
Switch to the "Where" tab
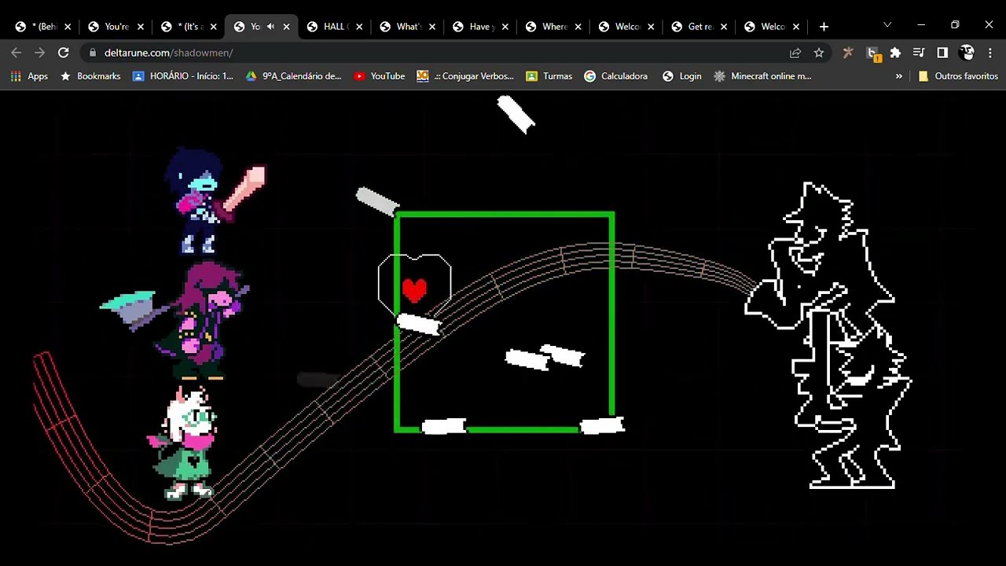tap(553, 27)
